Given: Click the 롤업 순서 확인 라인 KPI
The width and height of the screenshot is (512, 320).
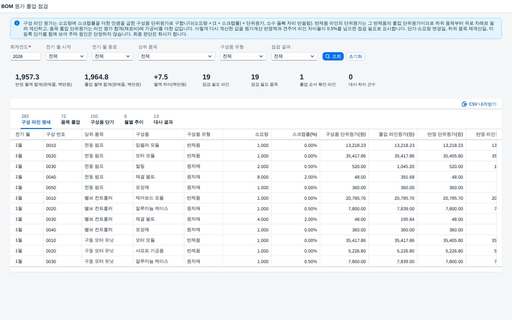Looking at the screenshot, I should point(318,80).
